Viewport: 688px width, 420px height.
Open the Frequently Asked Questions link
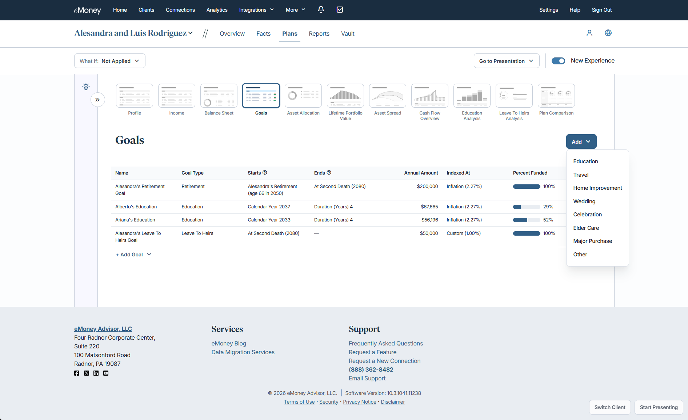[385, 343]
